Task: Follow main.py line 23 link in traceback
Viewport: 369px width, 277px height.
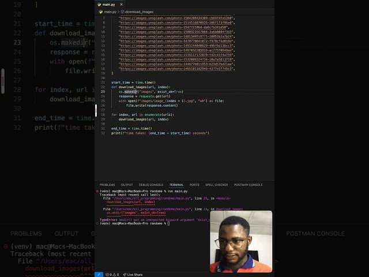Action: 151,209
